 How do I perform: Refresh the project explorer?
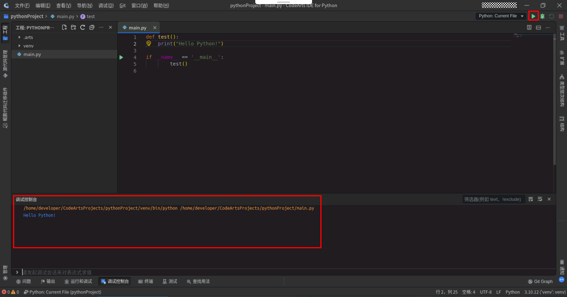pos(83,27)
